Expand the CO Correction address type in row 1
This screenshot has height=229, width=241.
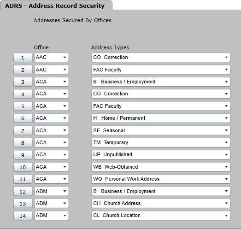(x=161, y=58)
